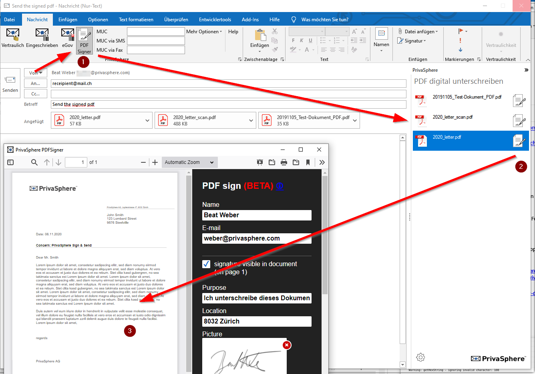Open more tools chevron in PDFSigner
The image size is (535, 374).
click(322, 162)
